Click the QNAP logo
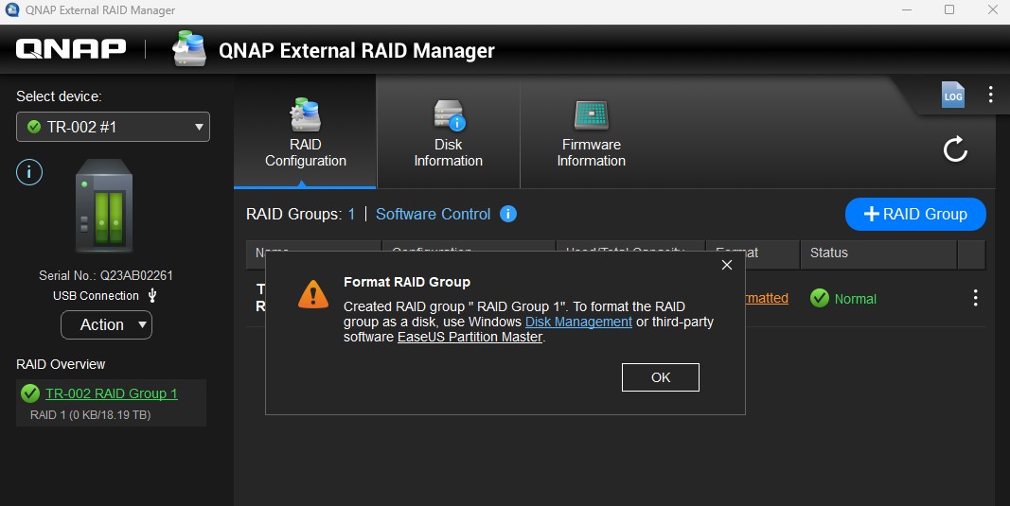This screenshot has height=506, width=1010. coord(71,49)
